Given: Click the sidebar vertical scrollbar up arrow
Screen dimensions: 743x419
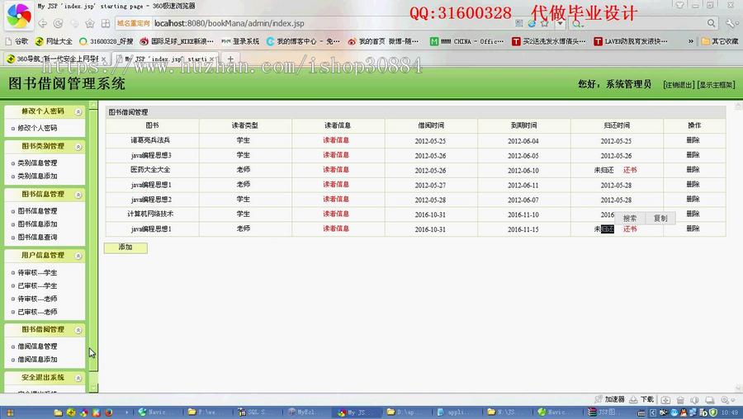Looking at the screenshot, I should (x=93, y=105).
